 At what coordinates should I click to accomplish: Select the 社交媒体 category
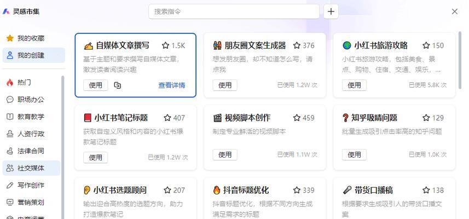(x=31, y=168)
